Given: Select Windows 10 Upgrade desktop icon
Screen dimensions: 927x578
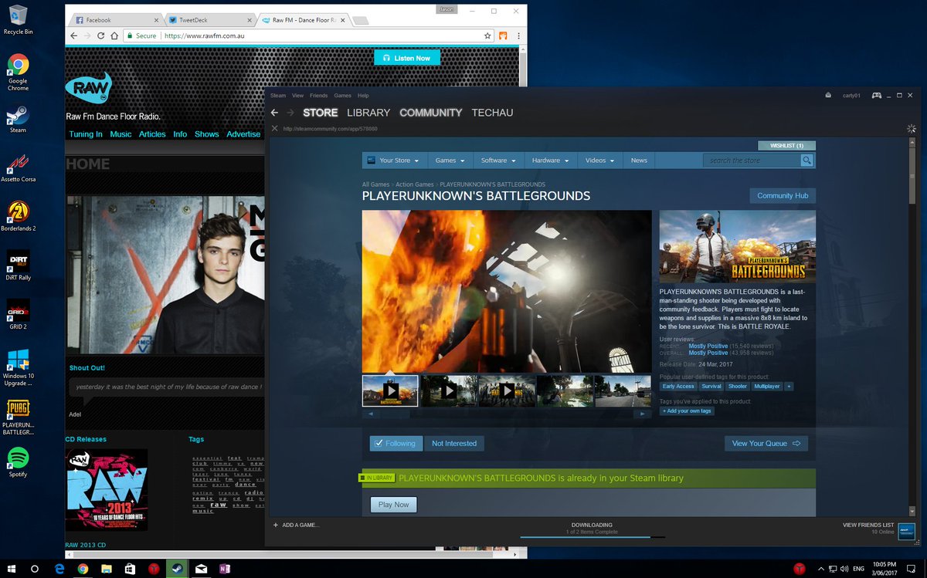Looking at the screenshot, I should coord(18,367).
